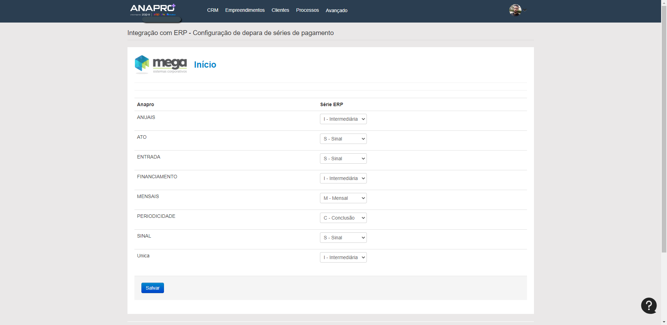Open Série ERP dropdown for ATO
The image size is (667, 325).
point(343,139)
